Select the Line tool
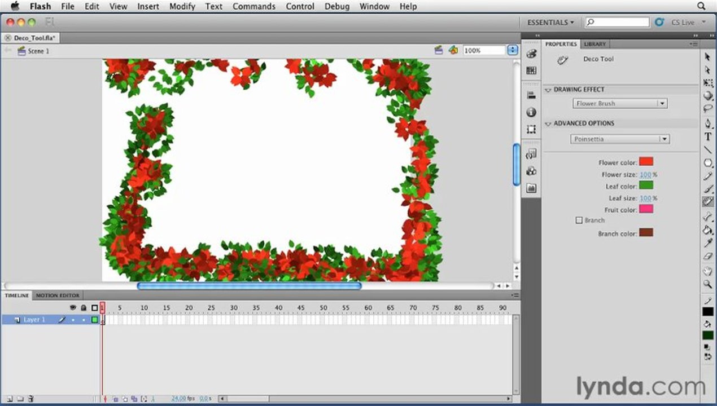Image resolution: width=717 pixels, height=406 pixels. tap(707, 150)
